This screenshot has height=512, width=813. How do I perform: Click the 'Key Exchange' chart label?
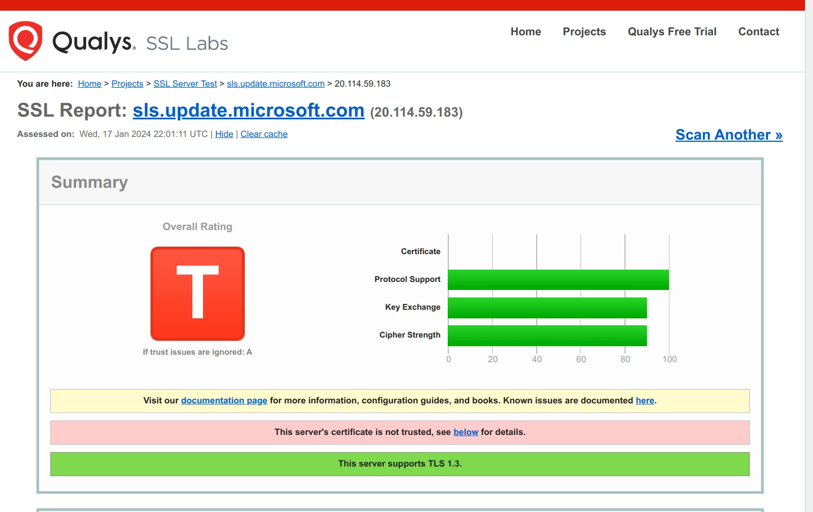tap(413, 307)
